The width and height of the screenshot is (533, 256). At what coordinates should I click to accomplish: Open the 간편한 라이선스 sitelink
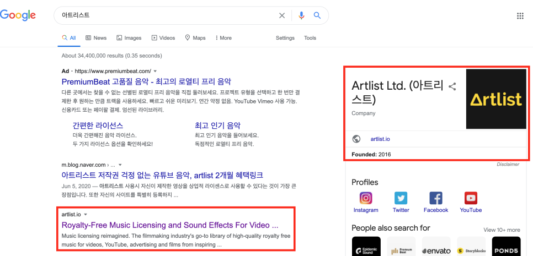pyautogui.click(x=98, y=126)
